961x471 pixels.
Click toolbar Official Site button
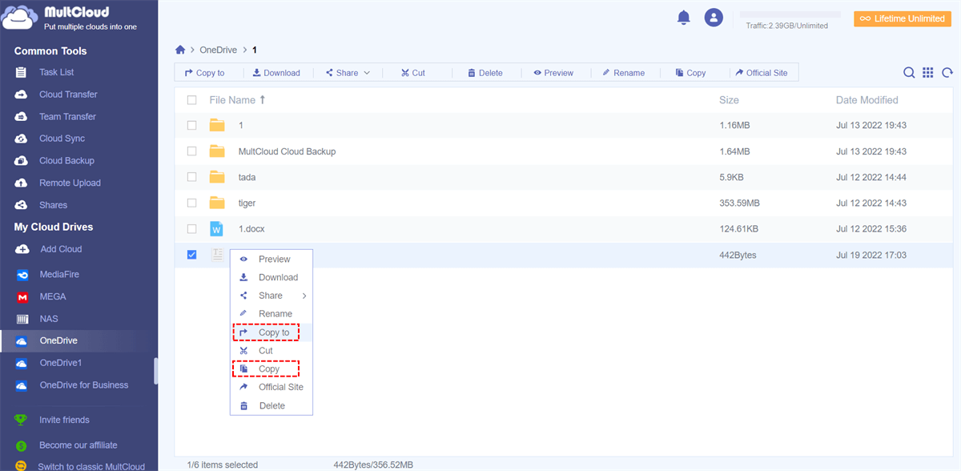coord(762,73)
